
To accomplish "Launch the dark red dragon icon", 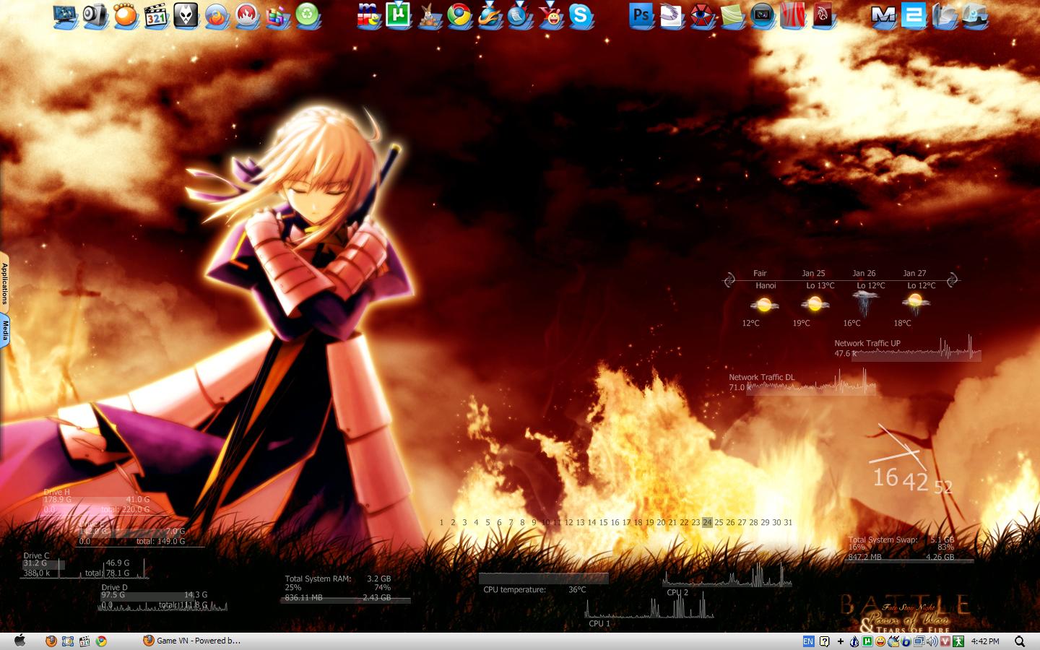I will [823, 15].
